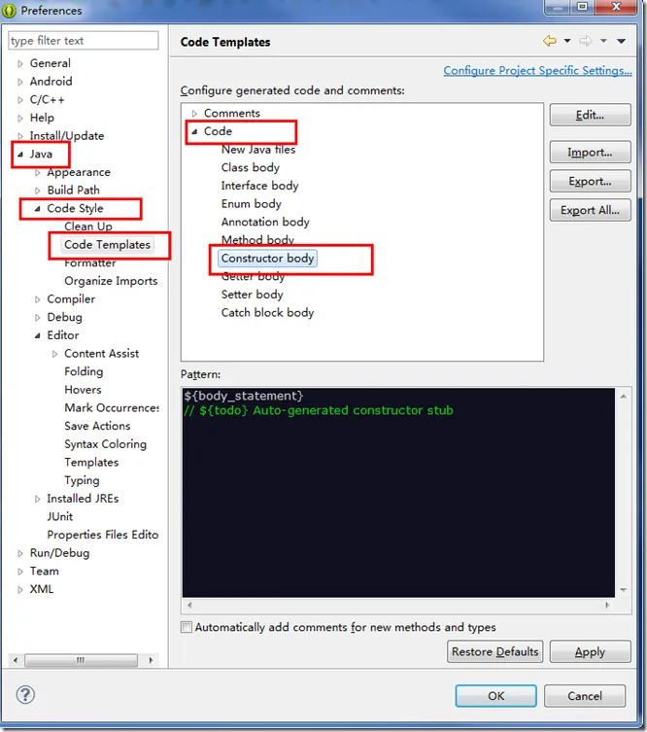Expand the Content Assist node
Viewport: 647px width, 732px height.
click(x=54, y=354)
